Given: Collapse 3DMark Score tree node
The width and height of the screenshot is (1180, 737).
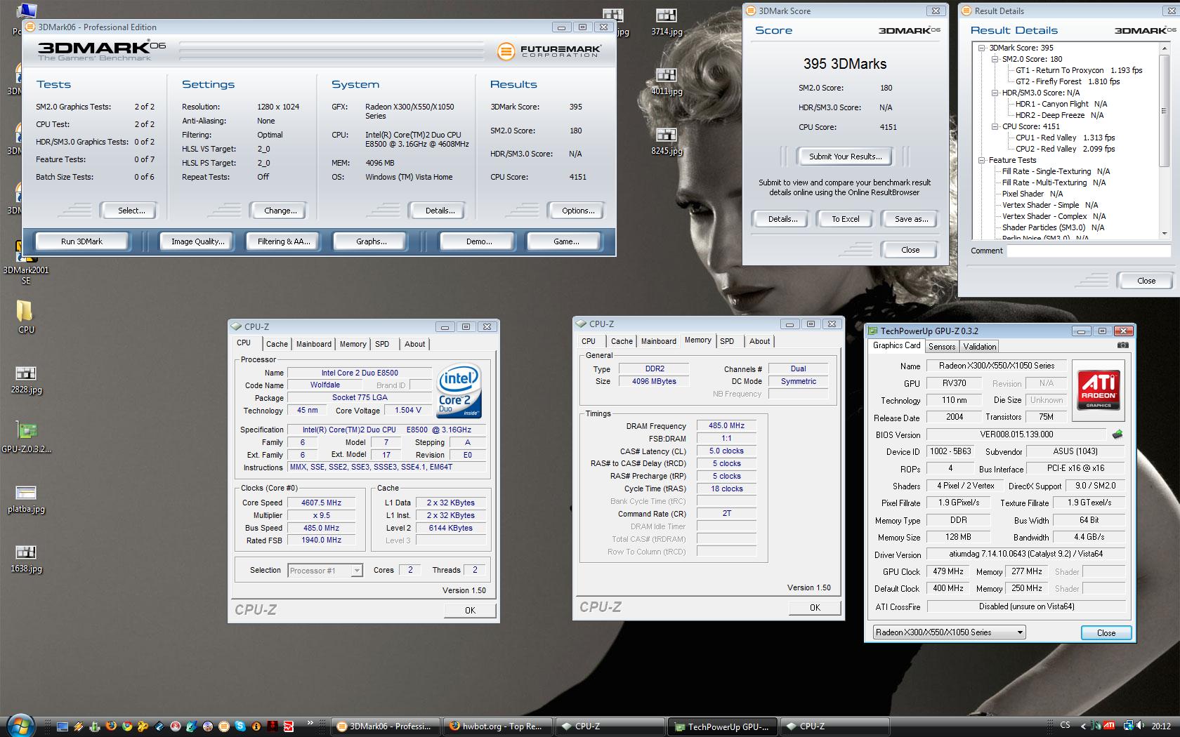Looking at the screenshot, I should [982, 48].
